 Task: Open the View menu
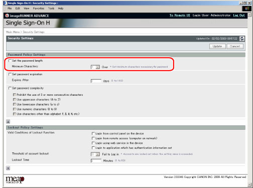26,9
